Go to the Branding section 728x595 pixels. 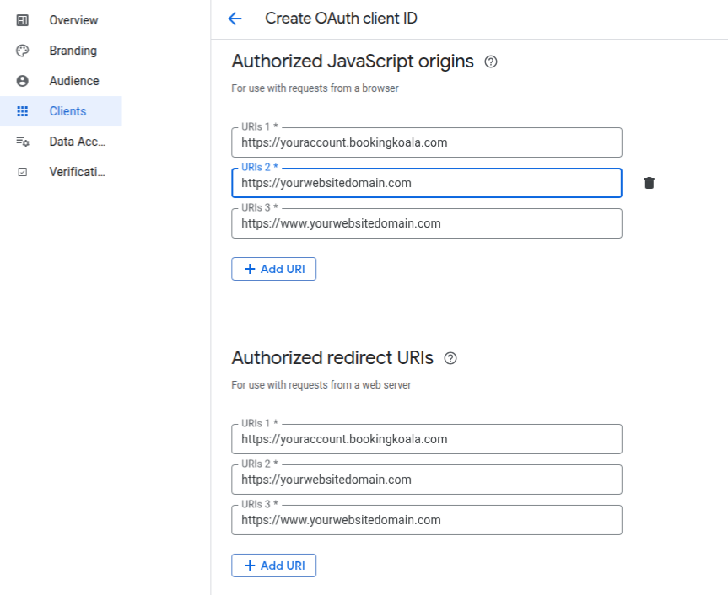point(73,51)
